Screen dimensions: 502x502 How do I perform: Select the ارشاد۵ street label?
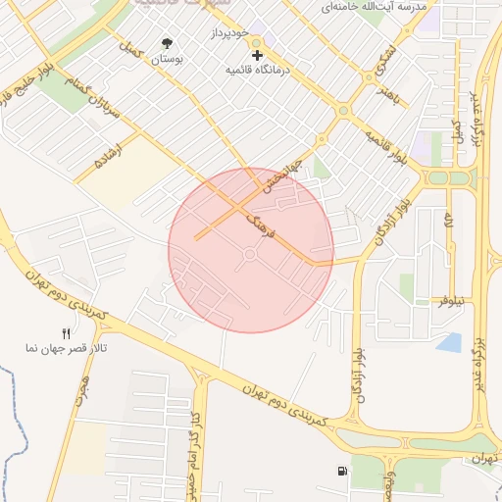[108, 156]
